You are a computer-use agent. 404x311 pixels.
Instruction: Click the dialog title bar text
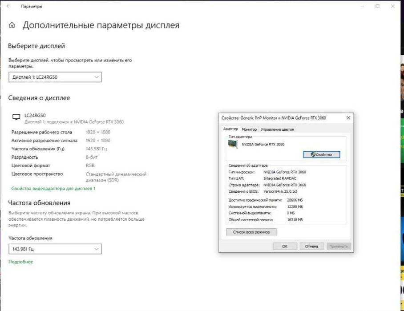click(x=274, y=118)
